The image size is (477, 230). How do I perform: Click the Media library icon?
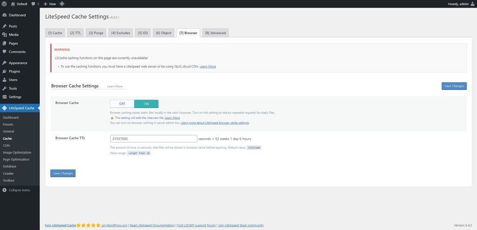(x=4, y=35)
